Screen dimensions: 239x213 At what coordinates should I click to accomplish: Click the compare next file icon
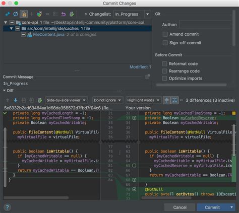tap(31, 100)
